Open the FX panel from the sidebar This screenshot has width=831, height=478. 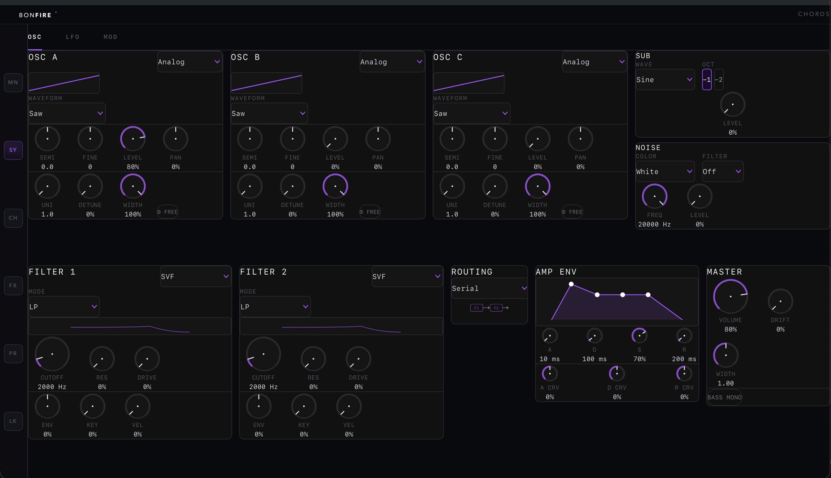click(x=13, y=285)
